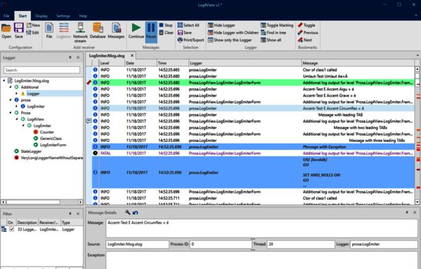This screenshot has width=421, height=269.
Task: Open the tab list dropdown arrow at right
Action: tap(418, 55)
